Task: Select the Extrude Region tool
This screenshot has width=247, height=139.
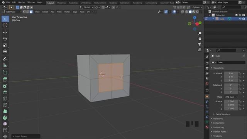Action: [5, 80]
